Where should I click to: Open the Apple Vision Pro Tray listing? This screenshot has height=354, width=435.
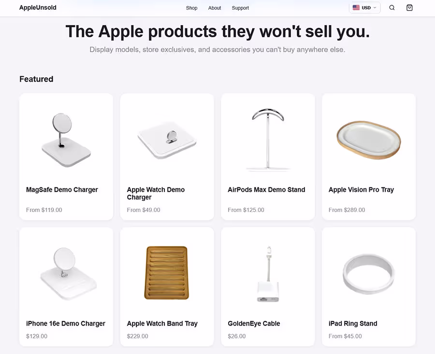point(361,189)
